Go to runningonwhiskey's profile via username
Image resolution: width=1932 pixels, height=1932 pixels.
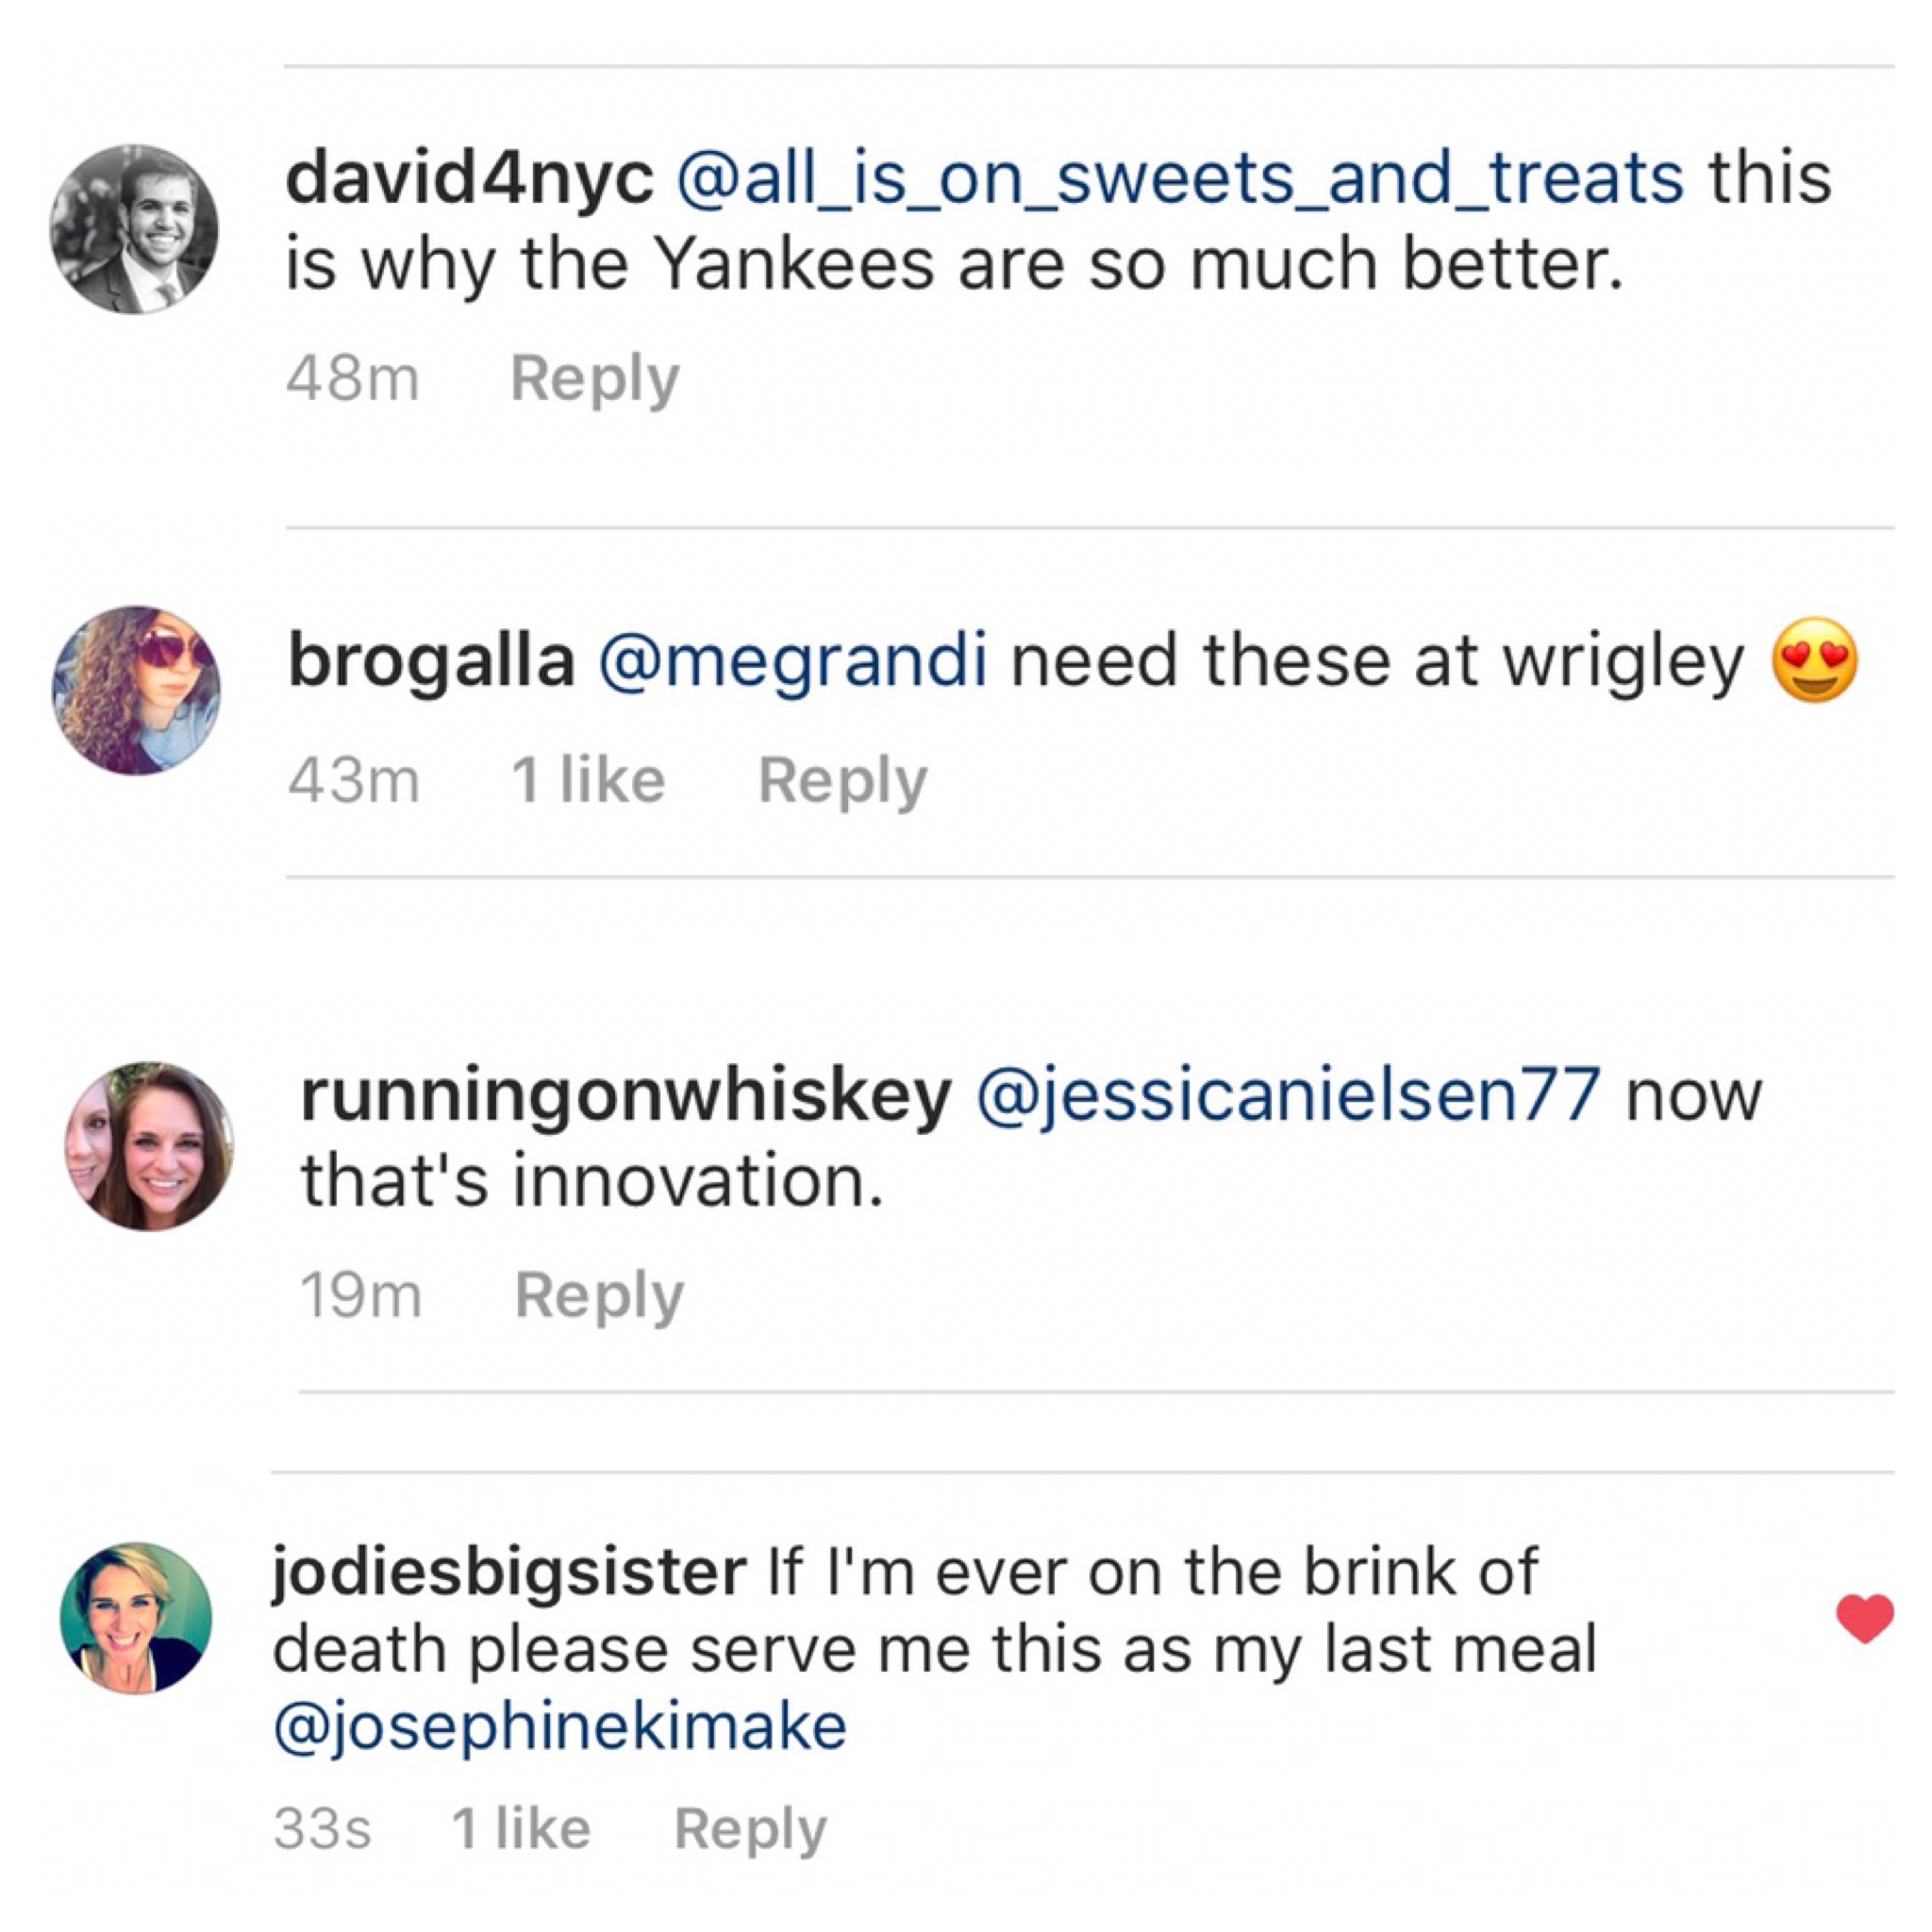(625, 1096)
